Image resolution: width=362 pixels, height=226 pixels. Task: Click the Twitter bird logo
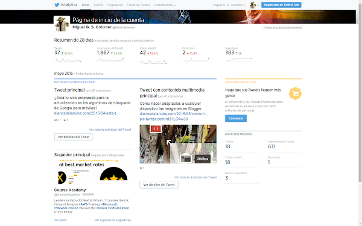click(57, 5)
